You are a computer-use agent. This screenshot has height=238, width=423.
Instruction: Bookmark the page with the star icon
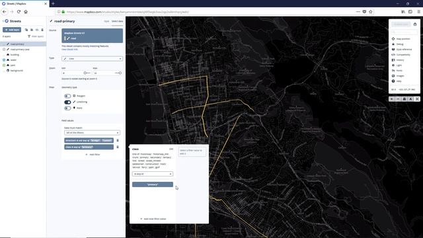tap(371, 12)
